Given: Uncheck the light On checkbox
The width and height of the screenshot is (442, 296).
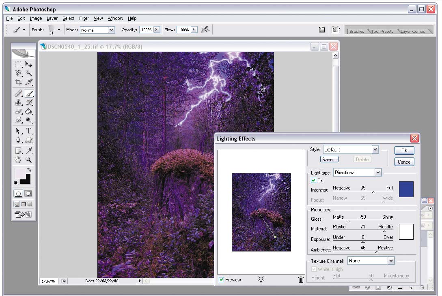Looking at the screenshot, I should 313,181.
